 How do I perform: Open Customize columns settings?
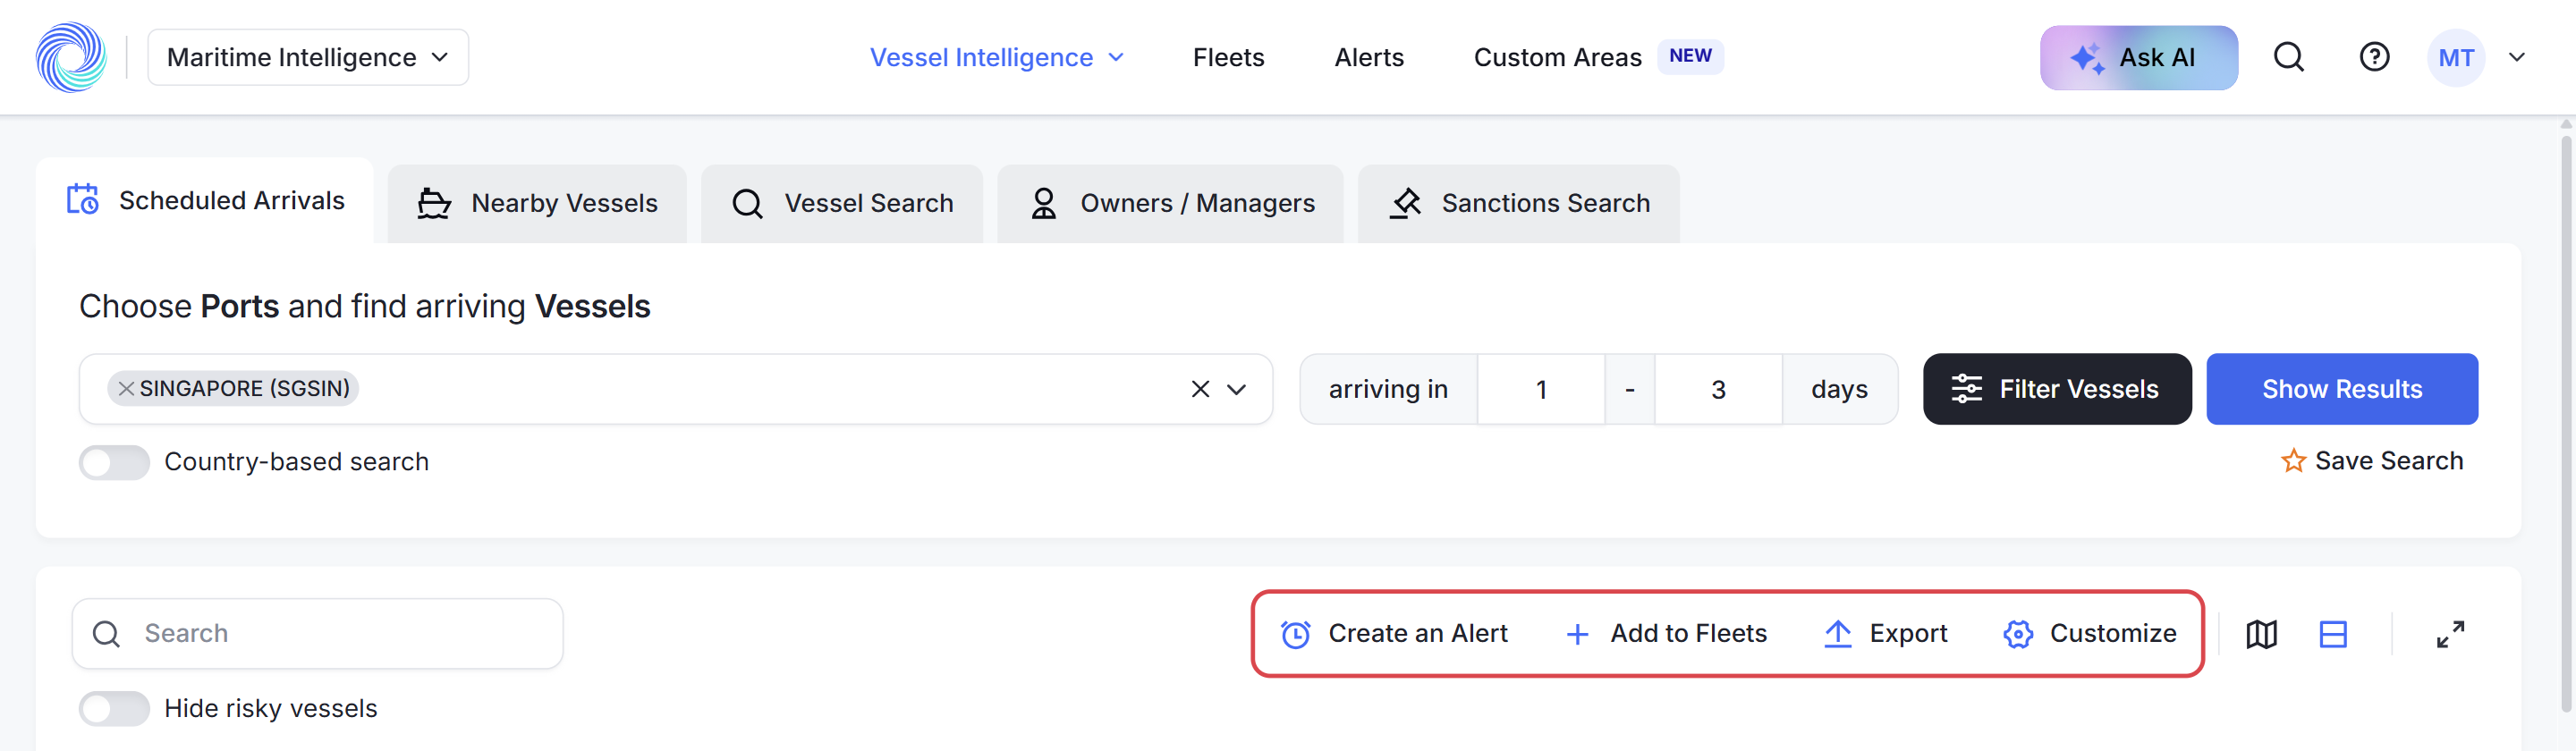(2089, 633)
